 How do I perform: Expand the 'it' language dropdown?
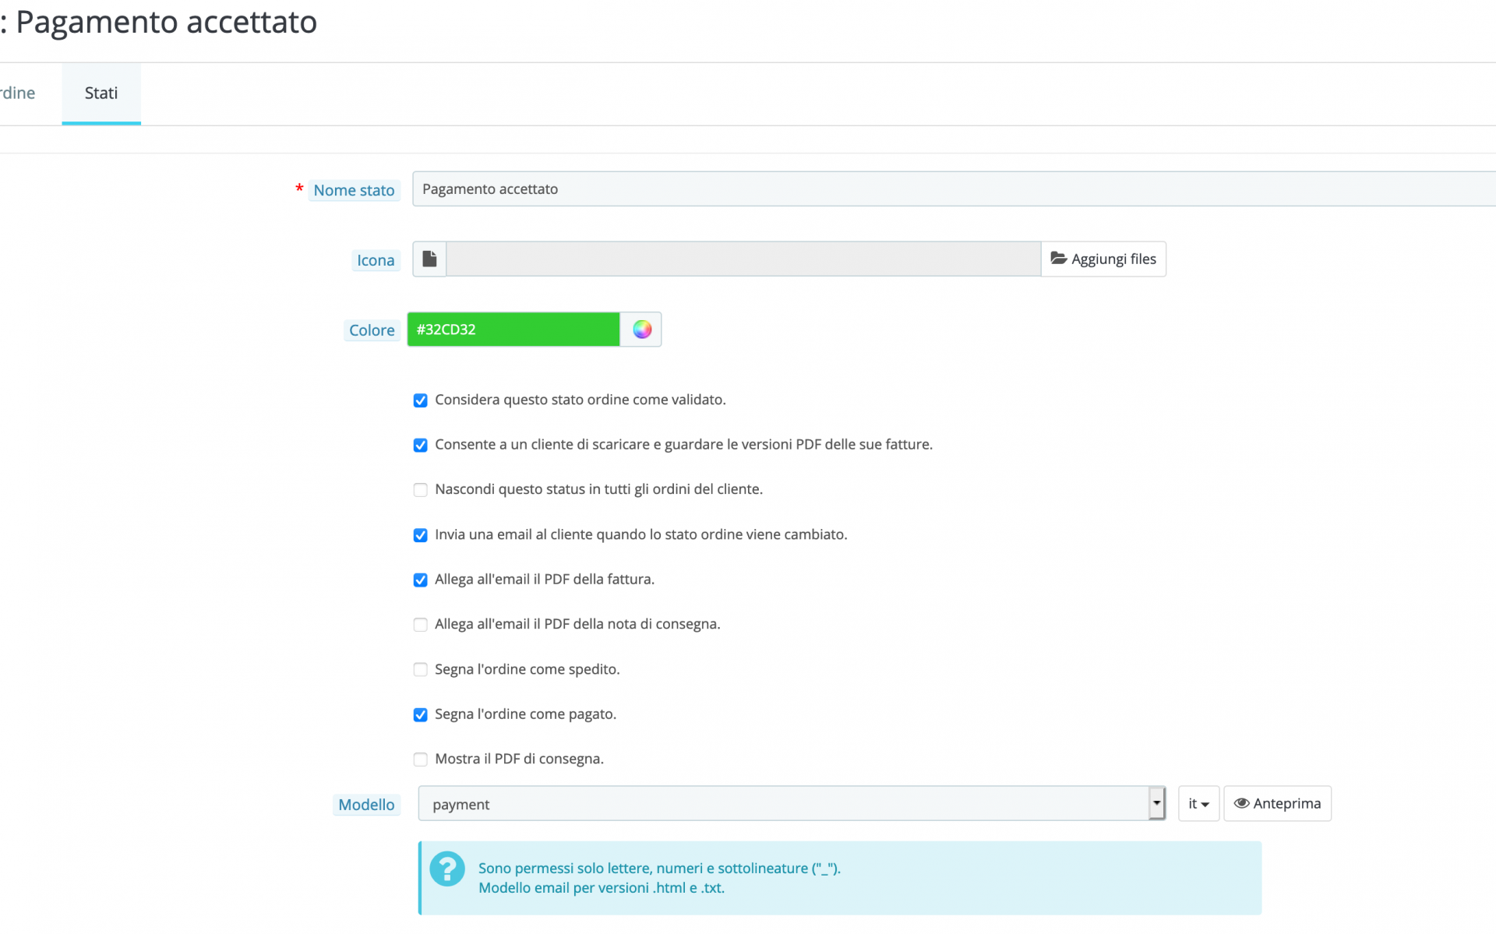pyautogui.click(x=1198, y=804)
